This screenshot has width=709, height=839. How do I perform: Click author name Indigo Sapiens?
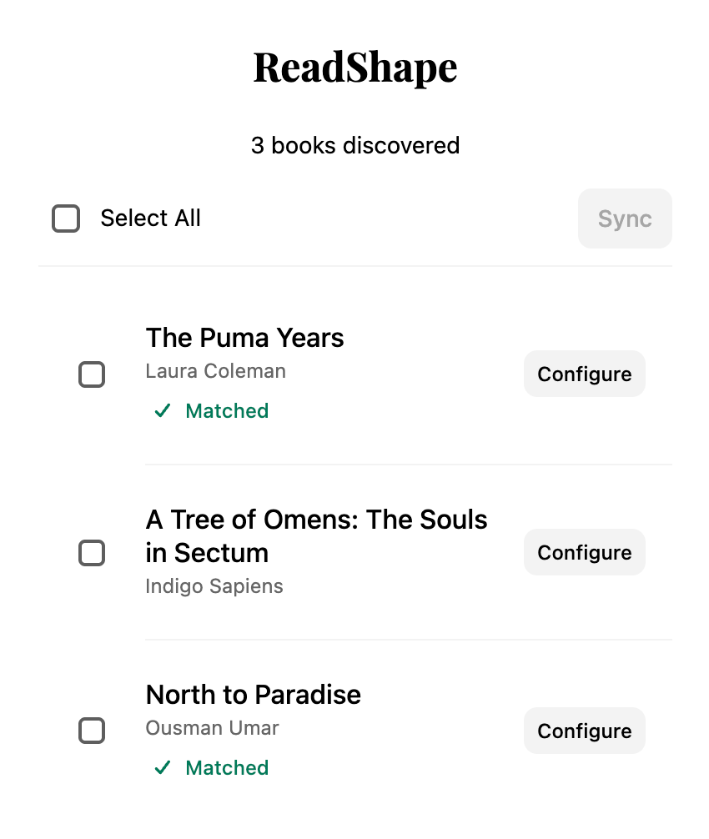pyautogui.click(x=214, y=586)
